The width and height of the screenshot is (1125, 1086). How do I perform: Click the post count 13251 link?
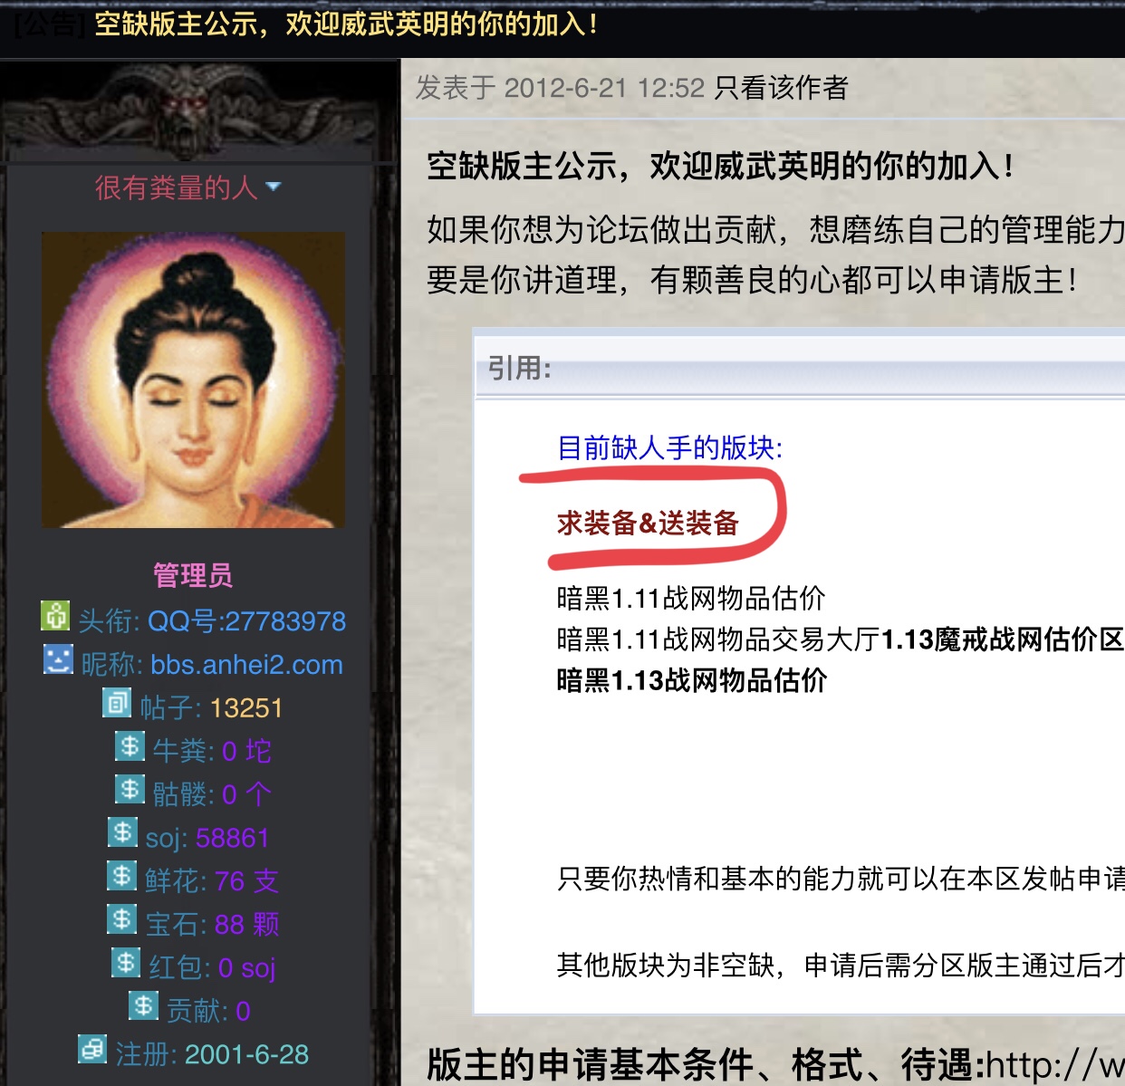click(246, 707)
